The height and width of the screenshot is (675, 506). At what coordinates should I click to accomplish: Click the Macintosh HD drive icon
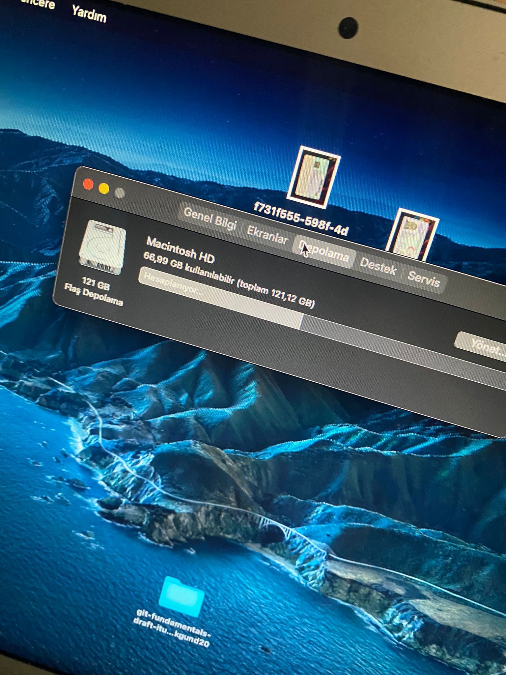pos(102,248)
